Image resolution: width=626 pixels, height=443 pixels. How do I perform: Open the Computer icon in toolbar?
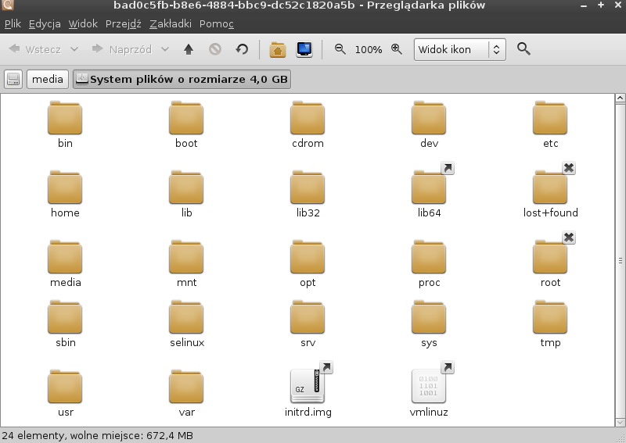coord(304,49)
